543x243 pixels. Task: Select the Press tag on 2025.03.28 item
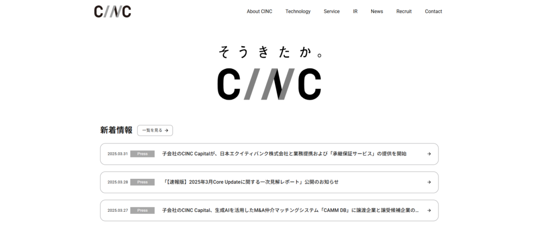pos(142,182)
